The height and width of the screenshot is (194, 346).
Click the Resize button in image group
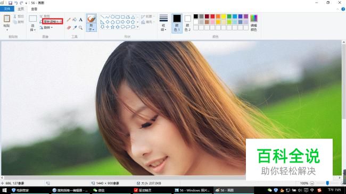tap(53, 21)
